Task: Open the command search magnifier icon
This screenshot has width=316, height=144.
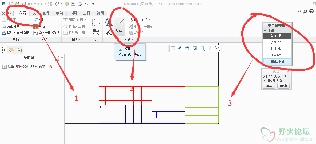Action: coord(305,11)
